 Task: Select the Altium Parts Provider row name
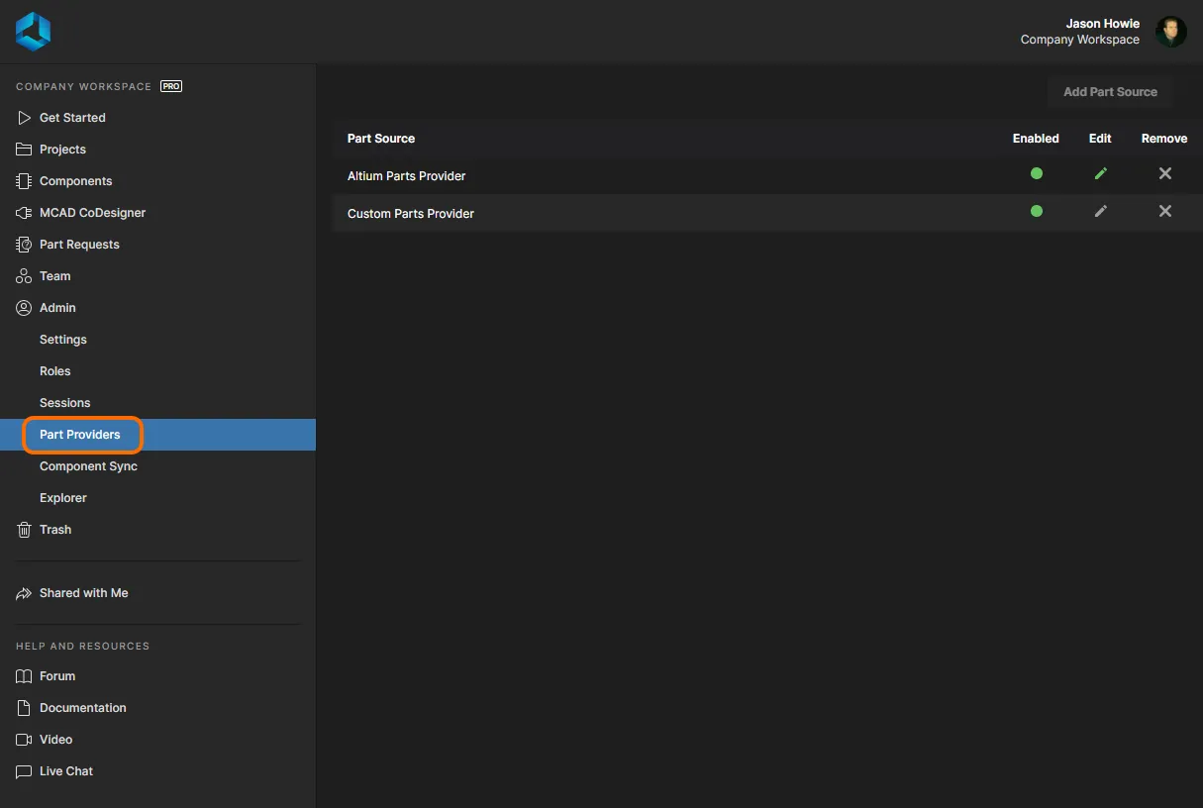pos(406,176)
